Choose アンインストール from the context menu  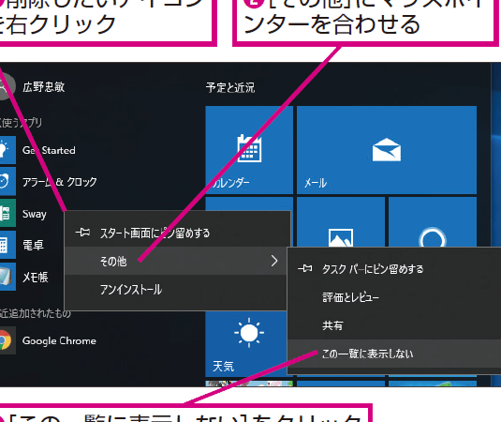tap(176, 290)
